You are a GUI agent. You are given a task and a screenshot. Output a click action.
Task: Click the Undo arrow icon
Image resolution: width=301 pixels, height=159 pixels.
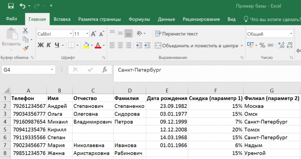pyautogui.click(x=22, y=6)
